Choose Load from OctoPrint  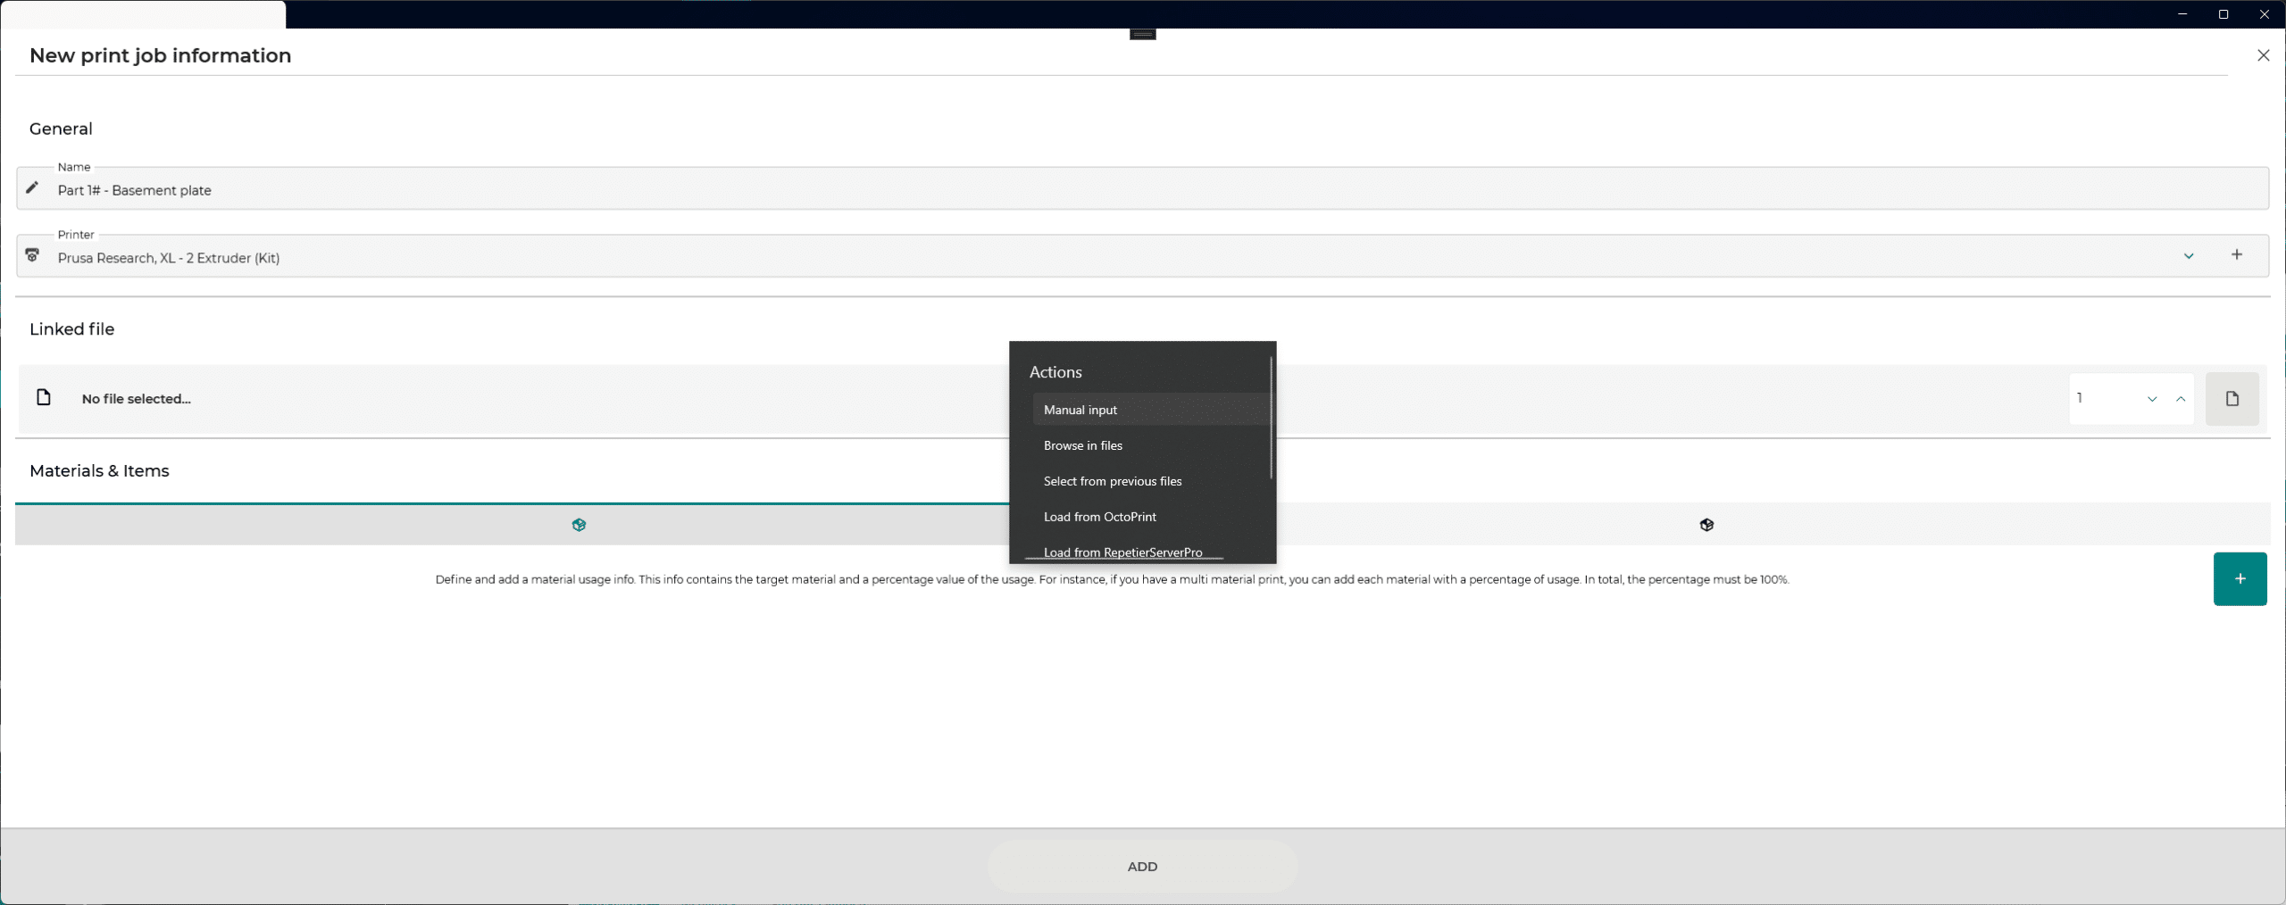tap(1150, 517)
